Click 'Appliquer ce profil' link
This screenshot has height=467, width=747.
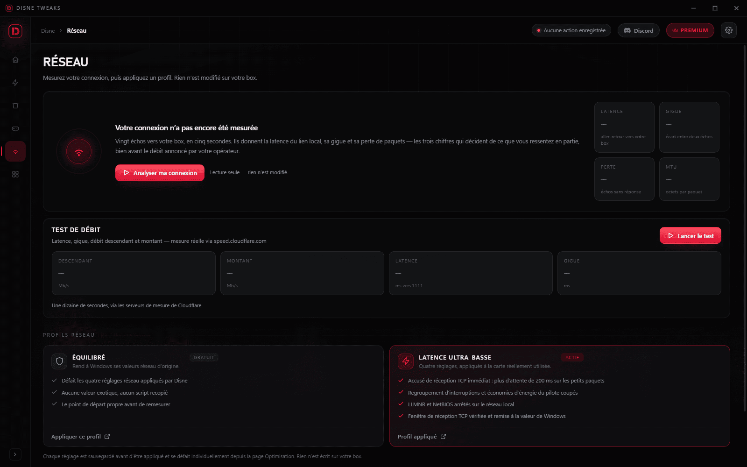(76, 437)
